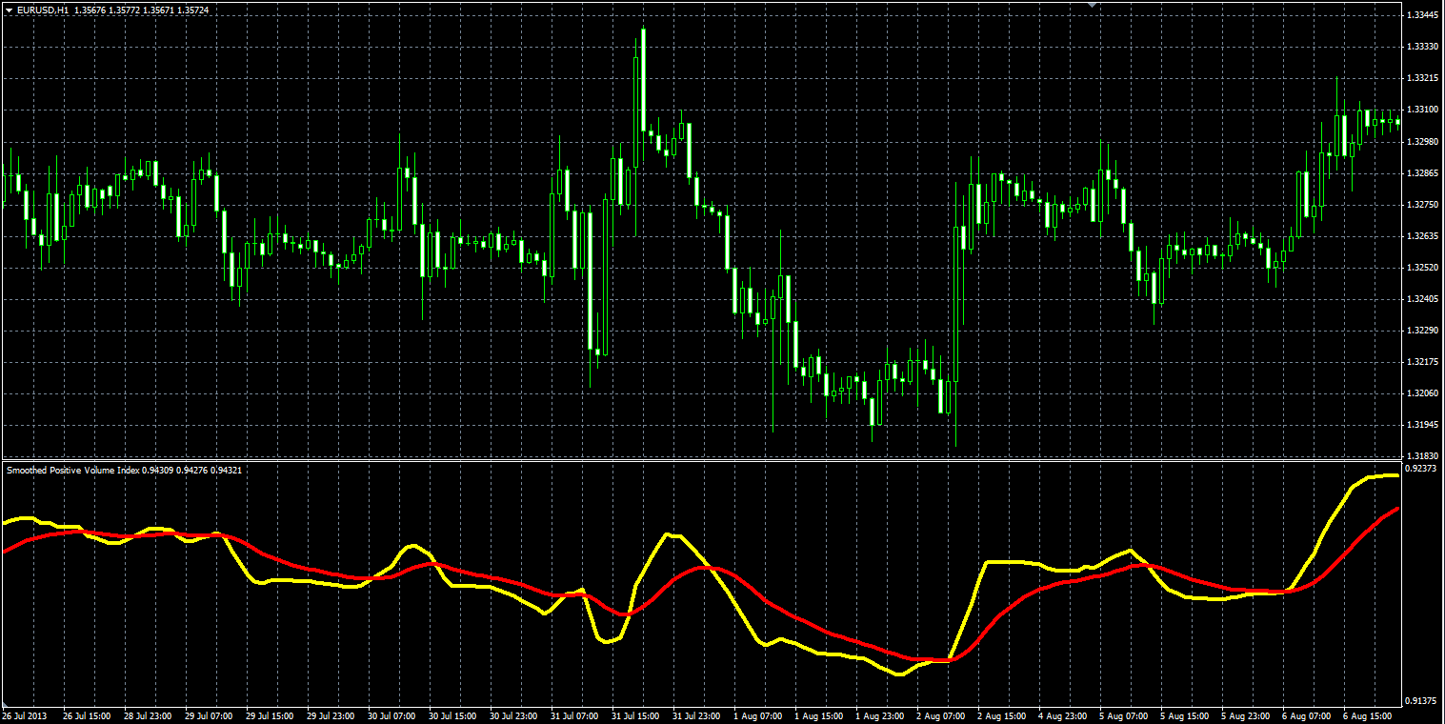Image resolution: width=1445 pixels, height=724 pixels.
Task: Click the 30 Jul 23:00 time label
Action: point(513,715)
